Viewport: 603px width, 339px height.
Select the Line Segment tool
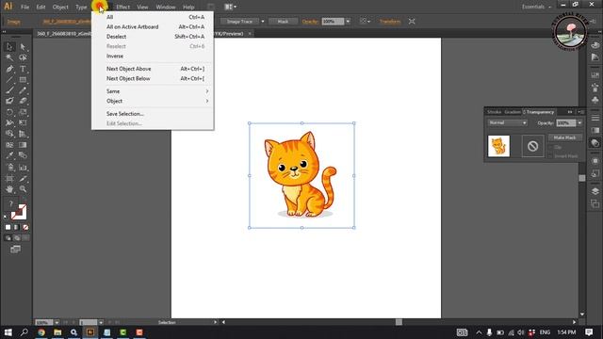point(9,79)
